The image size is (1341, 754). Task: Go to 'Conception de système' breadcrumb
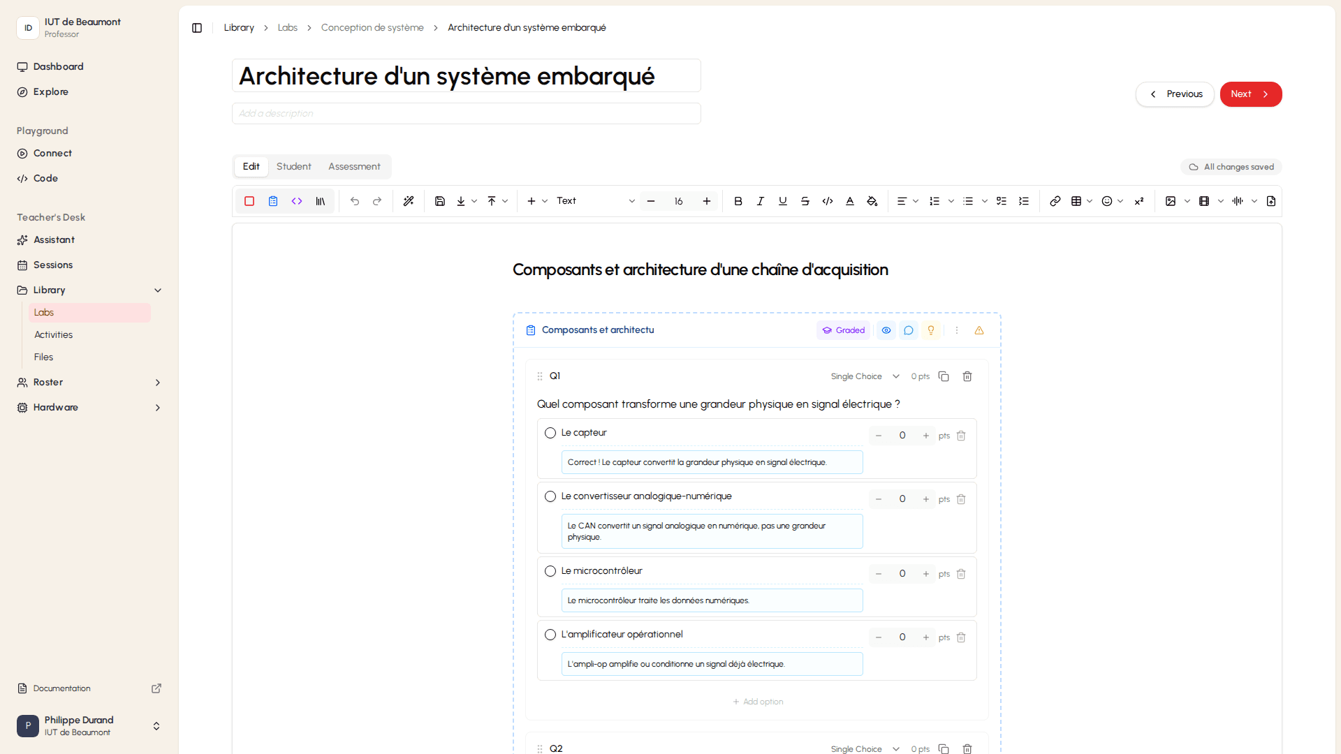(372, 28)
